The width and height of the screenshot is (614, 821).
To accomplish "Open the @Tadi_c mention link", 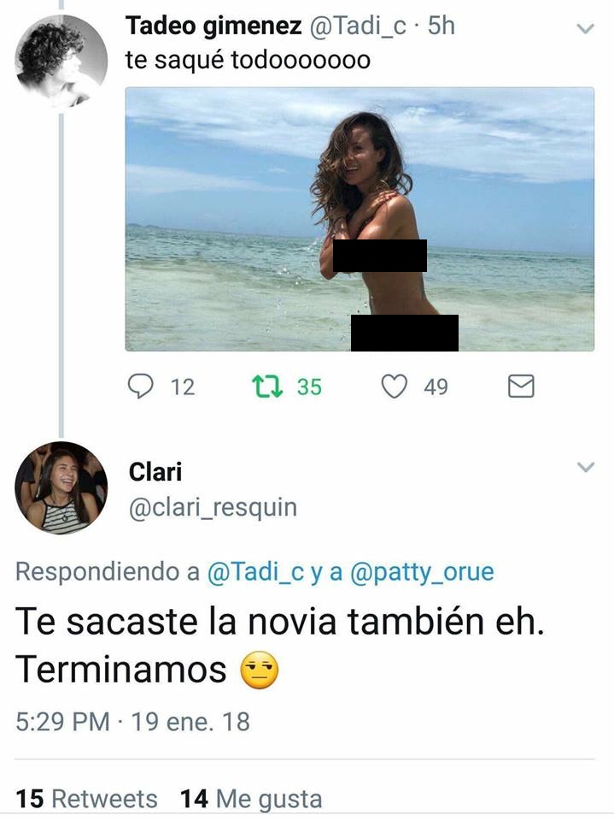I will (255, 572).
